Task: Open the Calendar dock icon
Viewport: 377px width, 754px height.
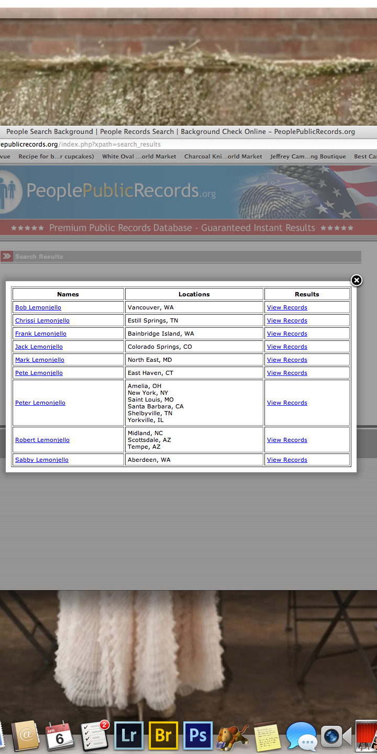Action: tap(60, 736)
